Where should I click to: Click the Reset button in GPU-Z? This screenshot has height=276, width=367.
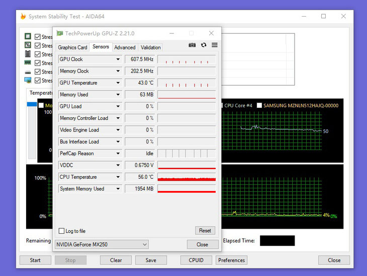coord(205,231)
